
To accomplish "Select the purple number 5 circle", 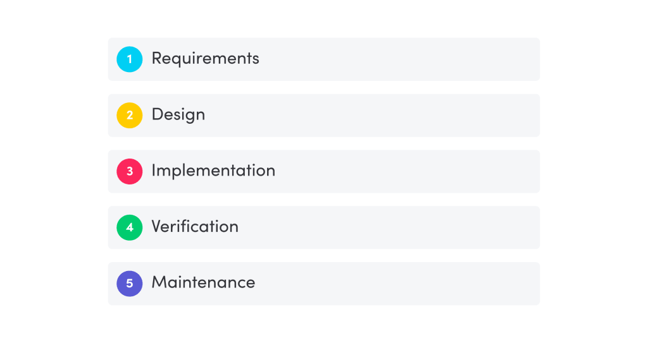I will click(130, 284).
